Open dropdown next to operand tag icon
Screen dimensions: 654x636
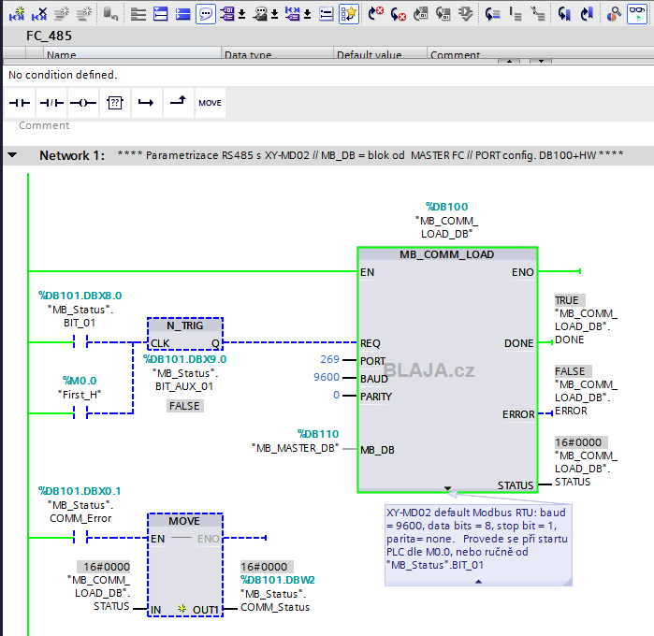(x=242, y=15)
